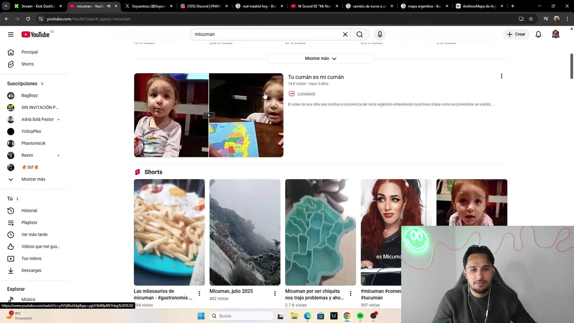Viewport: 574px width, 323px height.
Task: Switch to Soysantoss X tab
Action: [x=148, y=6]
